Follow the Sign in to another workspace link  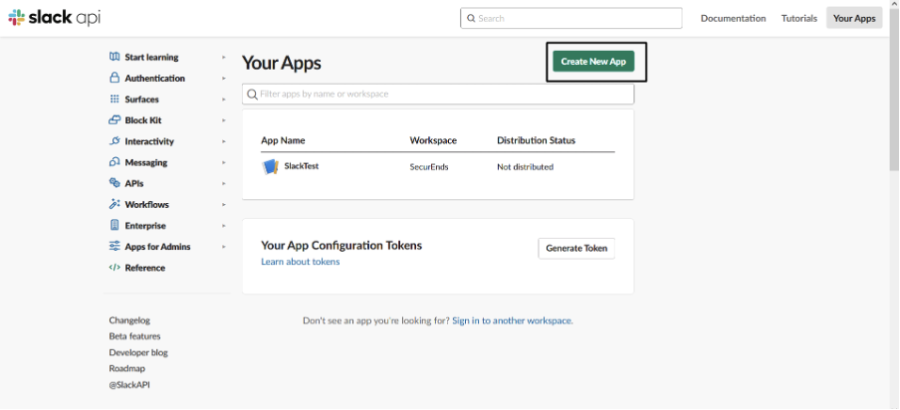[512, 320]
